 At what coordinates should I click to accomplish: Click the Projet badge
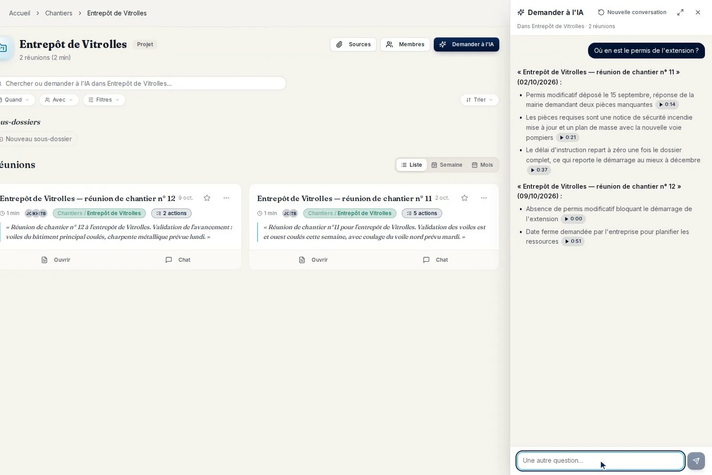[x=145, y=45]
